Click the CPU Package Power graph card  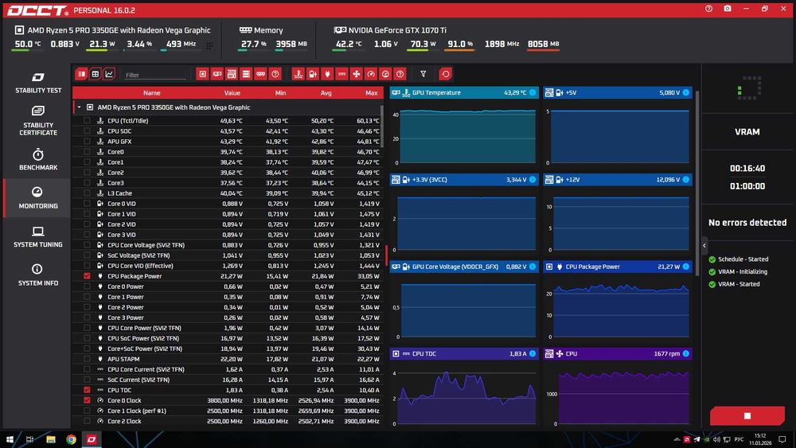pyautogui.click(x=618, y=300)
